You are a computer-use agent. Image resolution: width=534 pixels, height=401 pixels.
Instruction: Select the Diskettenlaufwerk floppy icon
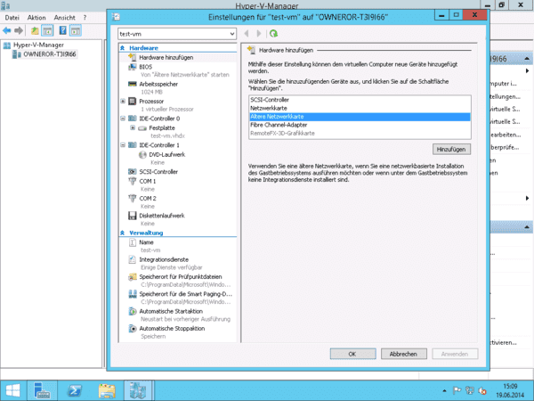(132, 216)
